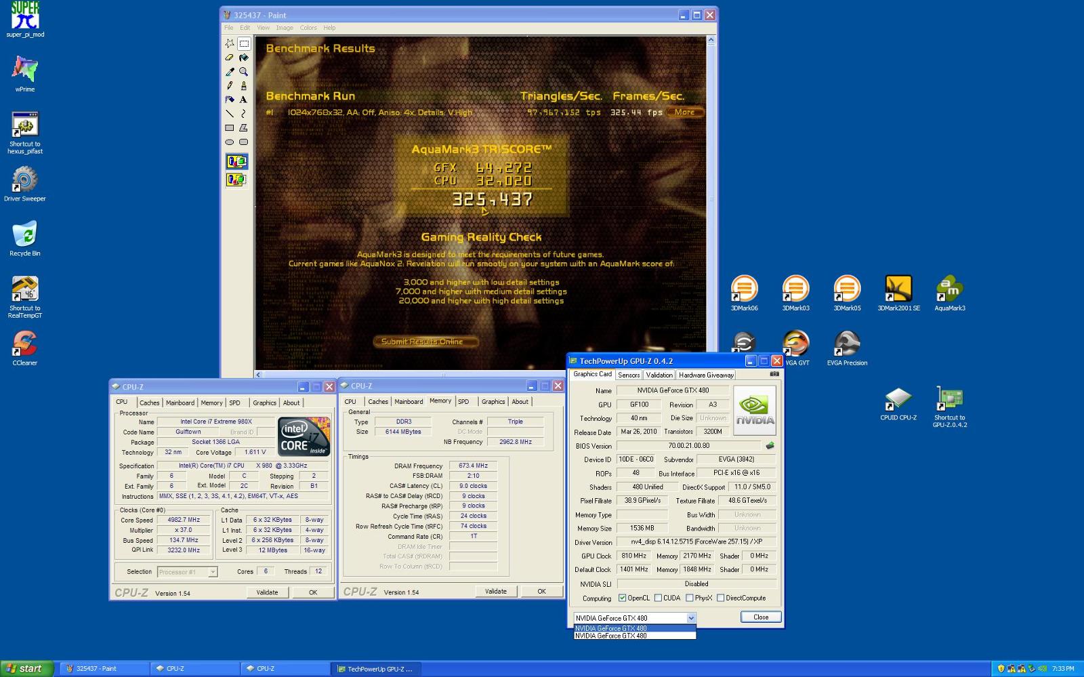1084x677 pixels.
Task: Open the 3DMark06 desktop shortcut
Action: pos(744,293)
